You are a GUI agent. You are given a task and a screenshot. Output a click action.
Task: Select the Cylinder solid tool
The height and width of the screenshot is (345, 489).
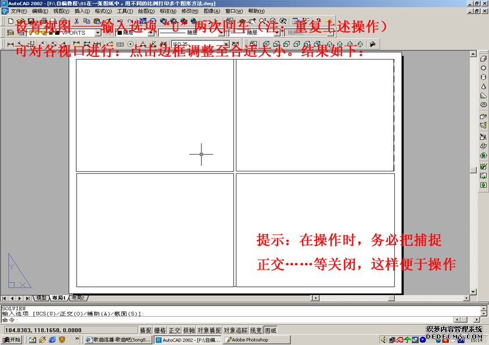click(483, 77)
